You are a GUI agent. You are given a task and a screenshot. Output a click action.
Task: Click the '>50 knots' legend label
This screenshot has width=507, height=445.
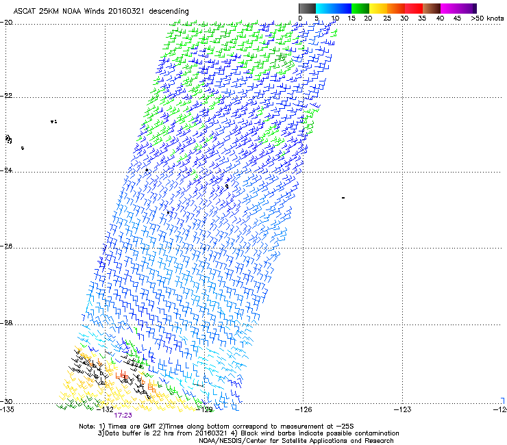tap(488, 18)
